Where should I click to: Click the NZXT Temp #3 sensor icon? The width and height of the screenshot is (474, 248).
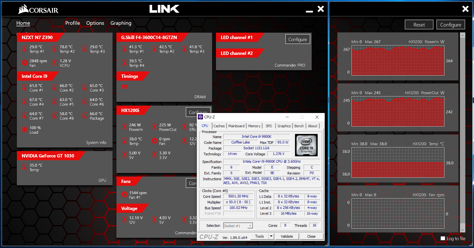(85, 48)
